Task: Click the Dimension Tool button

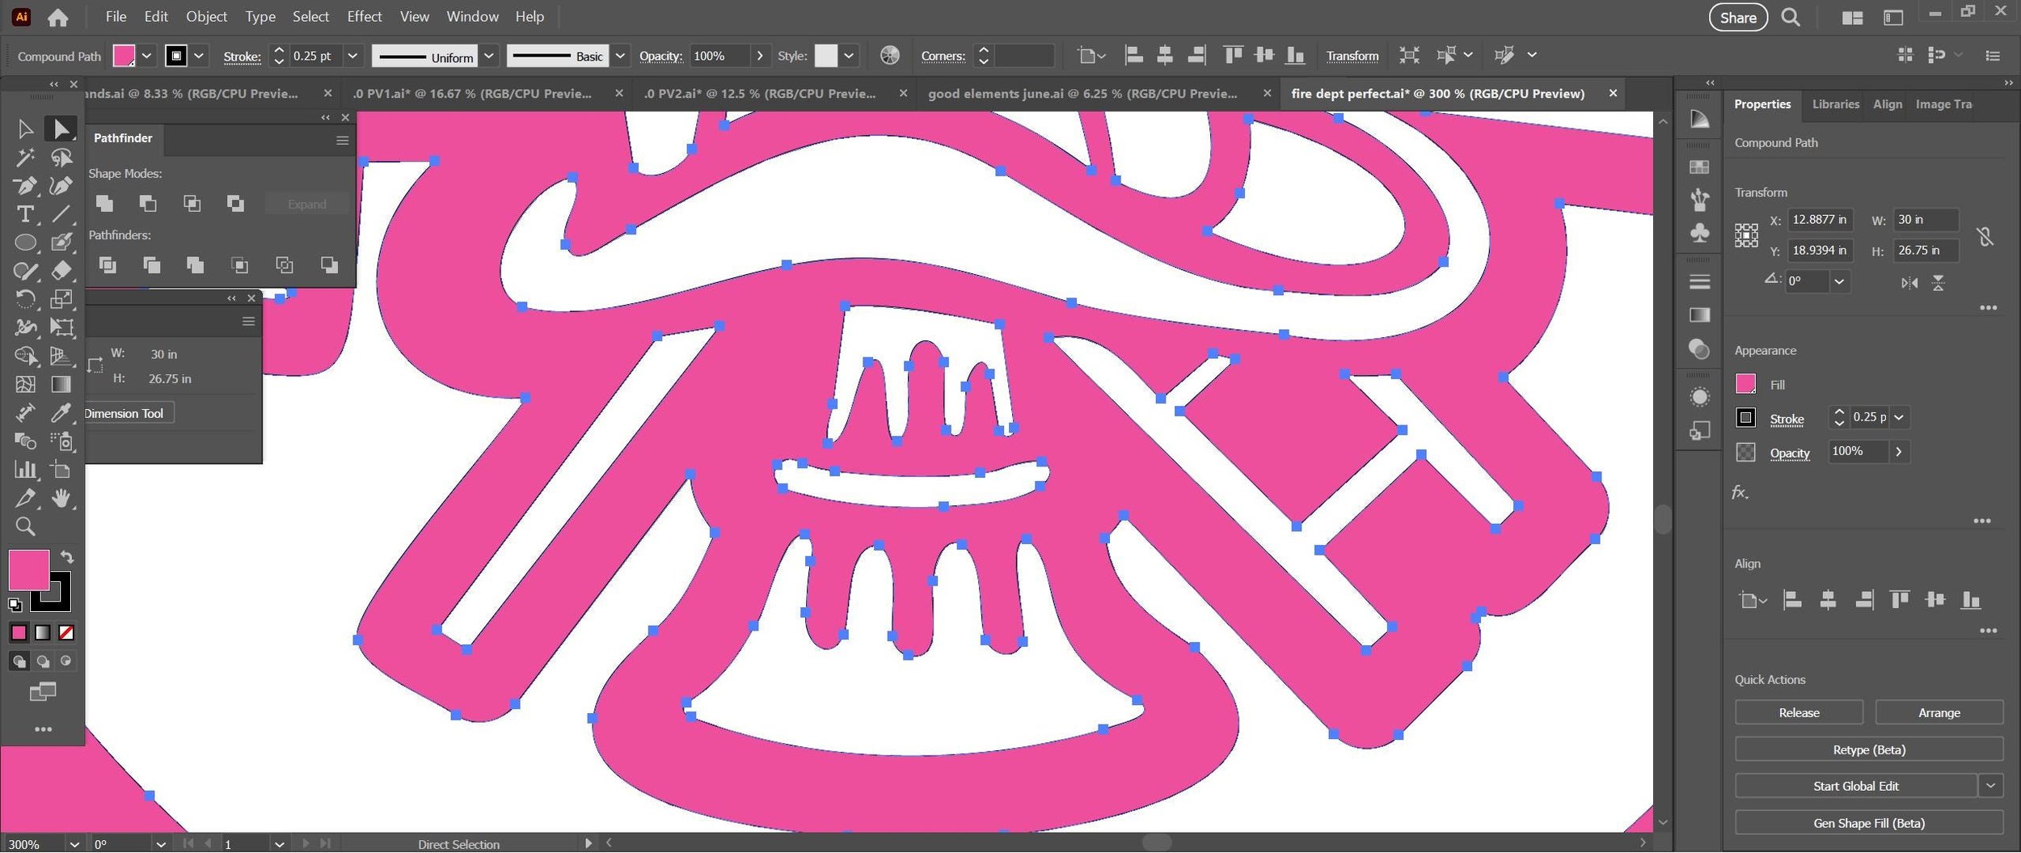Action: click(x=125, y=413)
